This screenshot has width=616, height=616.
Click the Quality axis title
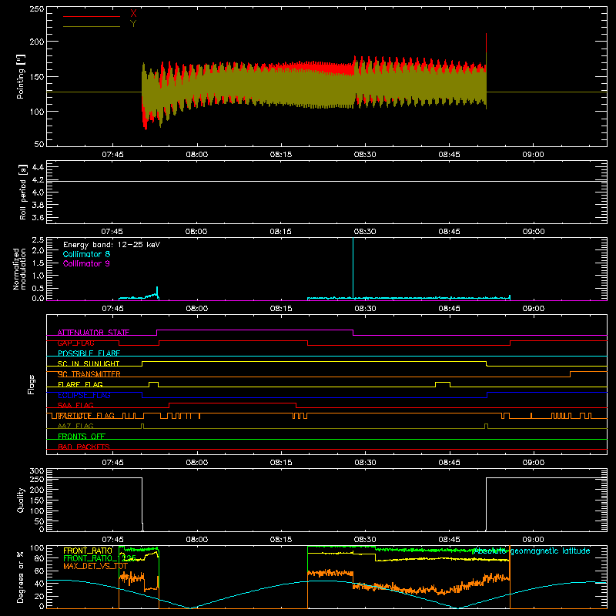[x=21, y=500]
